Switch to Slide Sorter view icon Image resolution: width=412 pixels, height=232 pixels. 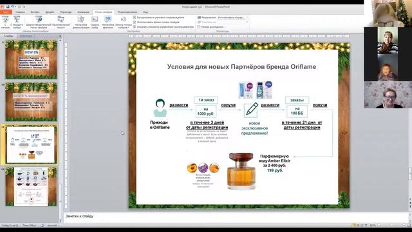(358, 226)
